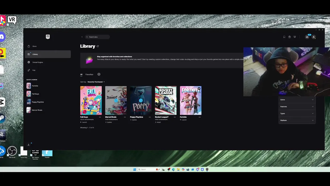Quick launch Poppy Playtime from sidebar
Viewport: 330px width, 186px height.
click(35, 102)
